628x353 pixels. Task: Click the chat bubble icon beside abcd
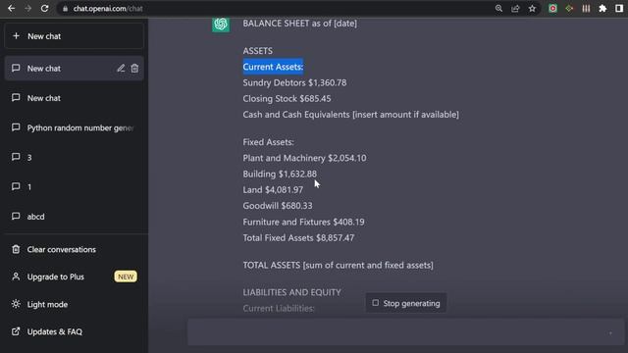click(16, 216)
